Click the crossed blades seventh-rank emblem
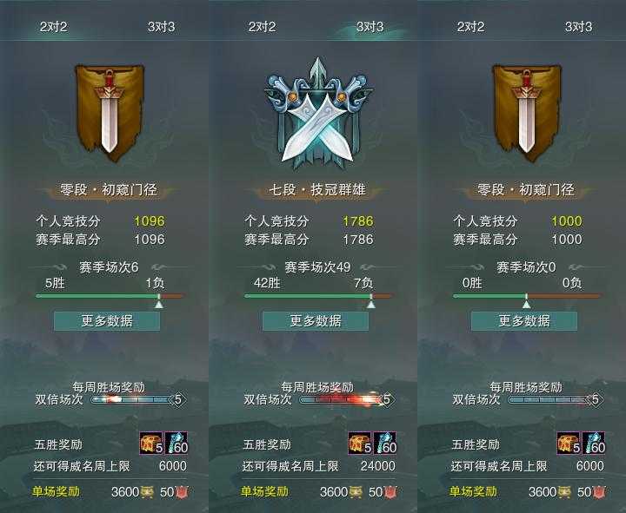Screen dimensions: 626x513 coord(318,114)
